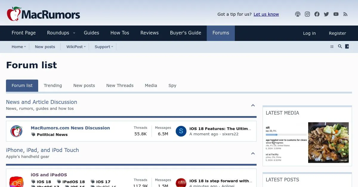Click the sixers22 user avatar
This screenshot has height=187, width=358.
[181, 131]
